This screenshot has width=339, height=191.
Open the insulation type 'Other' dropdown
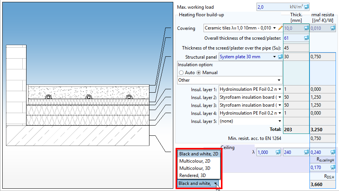230,80
